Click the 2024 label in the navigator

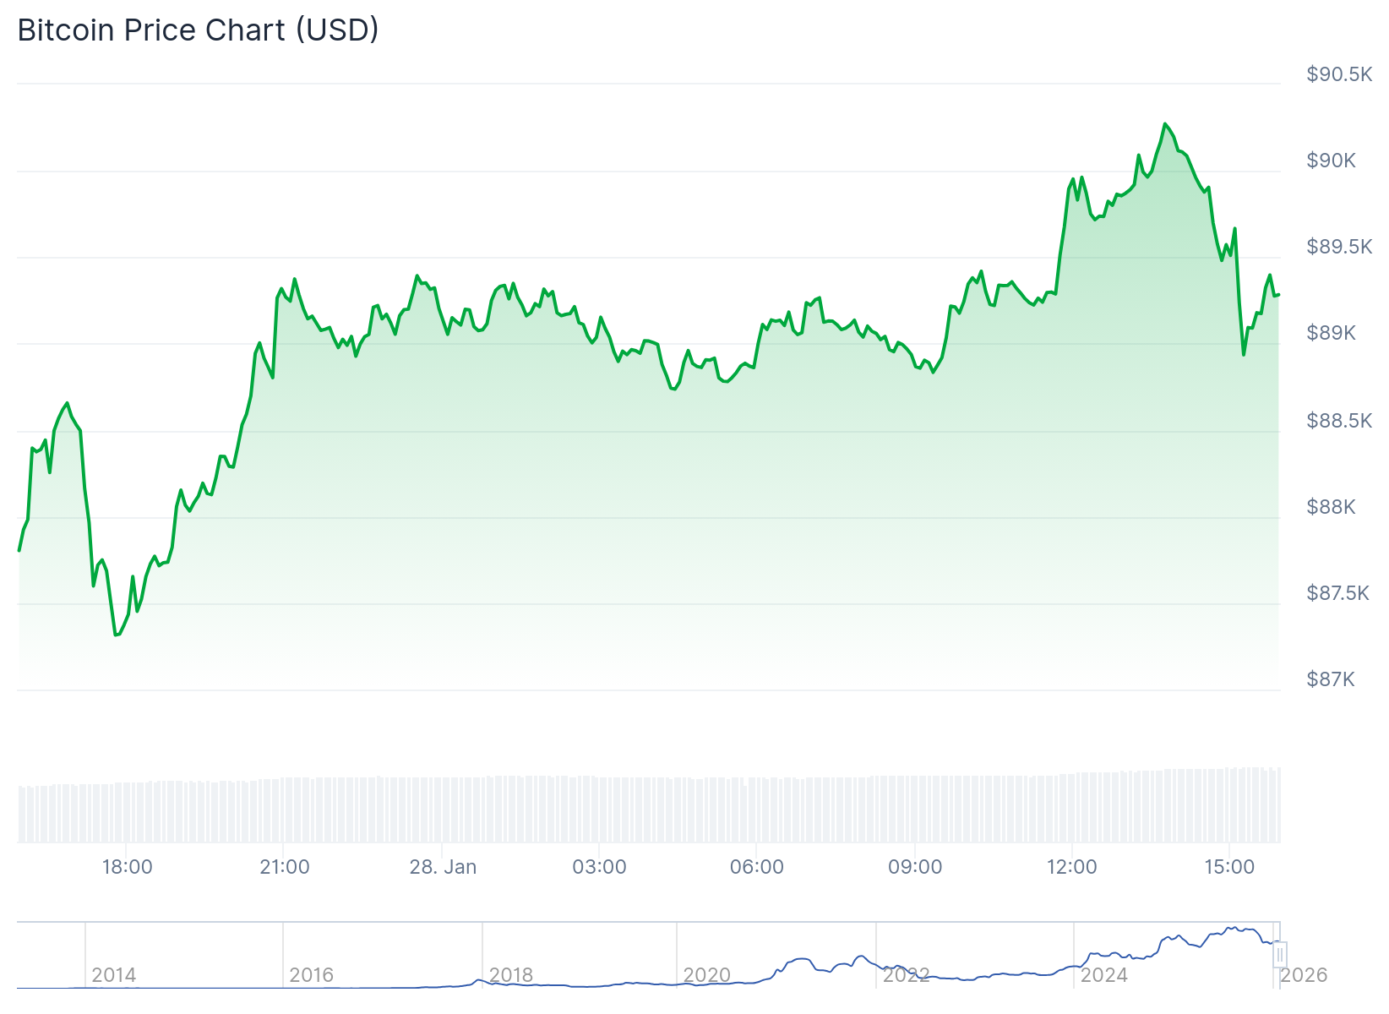pos(1103,975)
